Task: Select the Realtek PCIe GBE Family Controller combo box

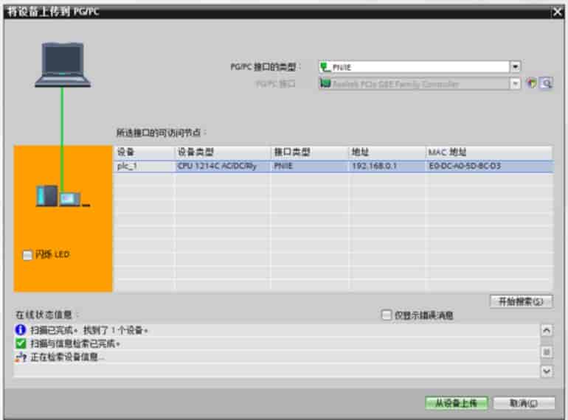Action: pyautogui.click(x=420, y=84)
